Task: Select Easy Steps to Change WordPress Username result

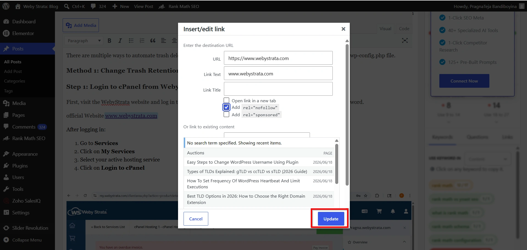Action: pos(259,162)
